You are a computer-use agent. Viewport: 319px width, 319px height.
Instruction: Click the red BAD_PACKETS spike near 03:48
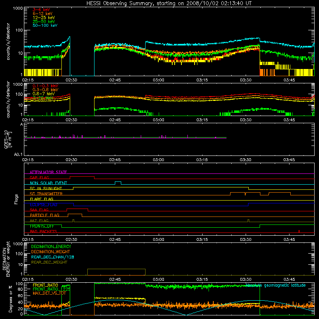point(299,231)
